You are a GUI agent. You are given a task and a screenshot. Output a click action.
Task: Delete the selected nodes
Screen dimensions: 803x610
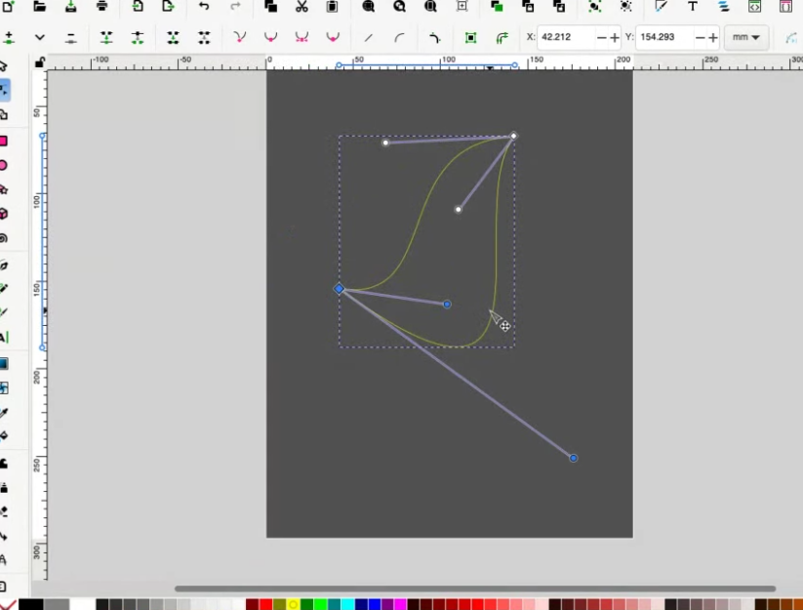tap(70, 37)
